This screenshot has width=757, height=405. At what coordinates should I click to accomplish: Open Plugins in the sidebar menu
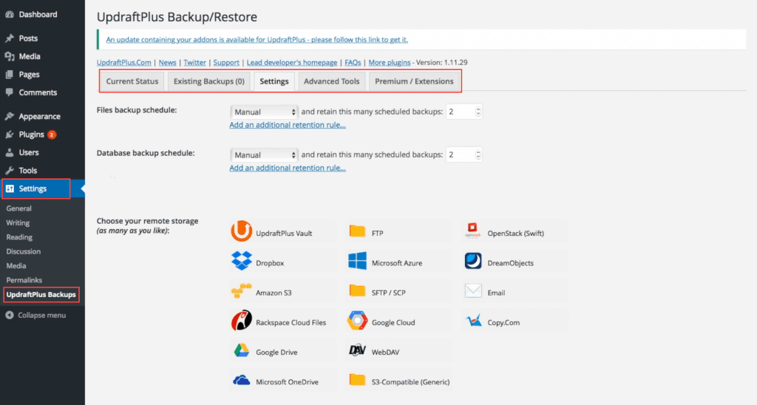32,135
